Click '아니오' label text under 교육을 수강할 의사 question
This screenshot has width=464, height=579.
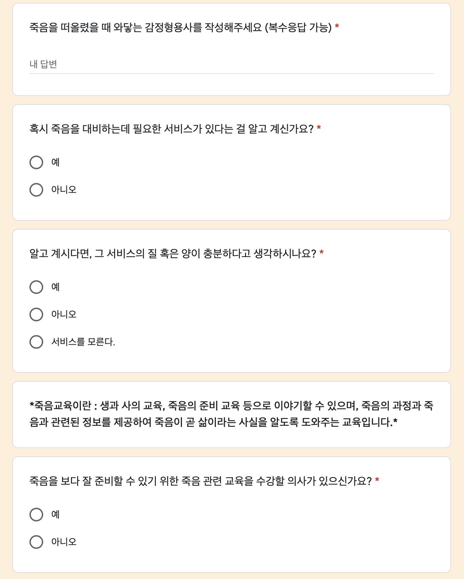click(64, 542)
